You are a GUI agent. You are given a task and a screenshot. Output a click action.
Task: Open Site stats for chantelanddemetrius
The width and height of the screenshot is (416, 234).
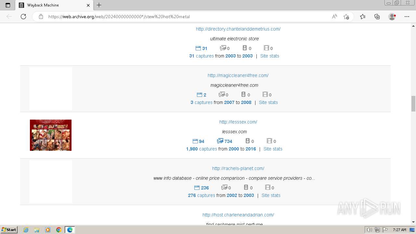pos(270,56)
